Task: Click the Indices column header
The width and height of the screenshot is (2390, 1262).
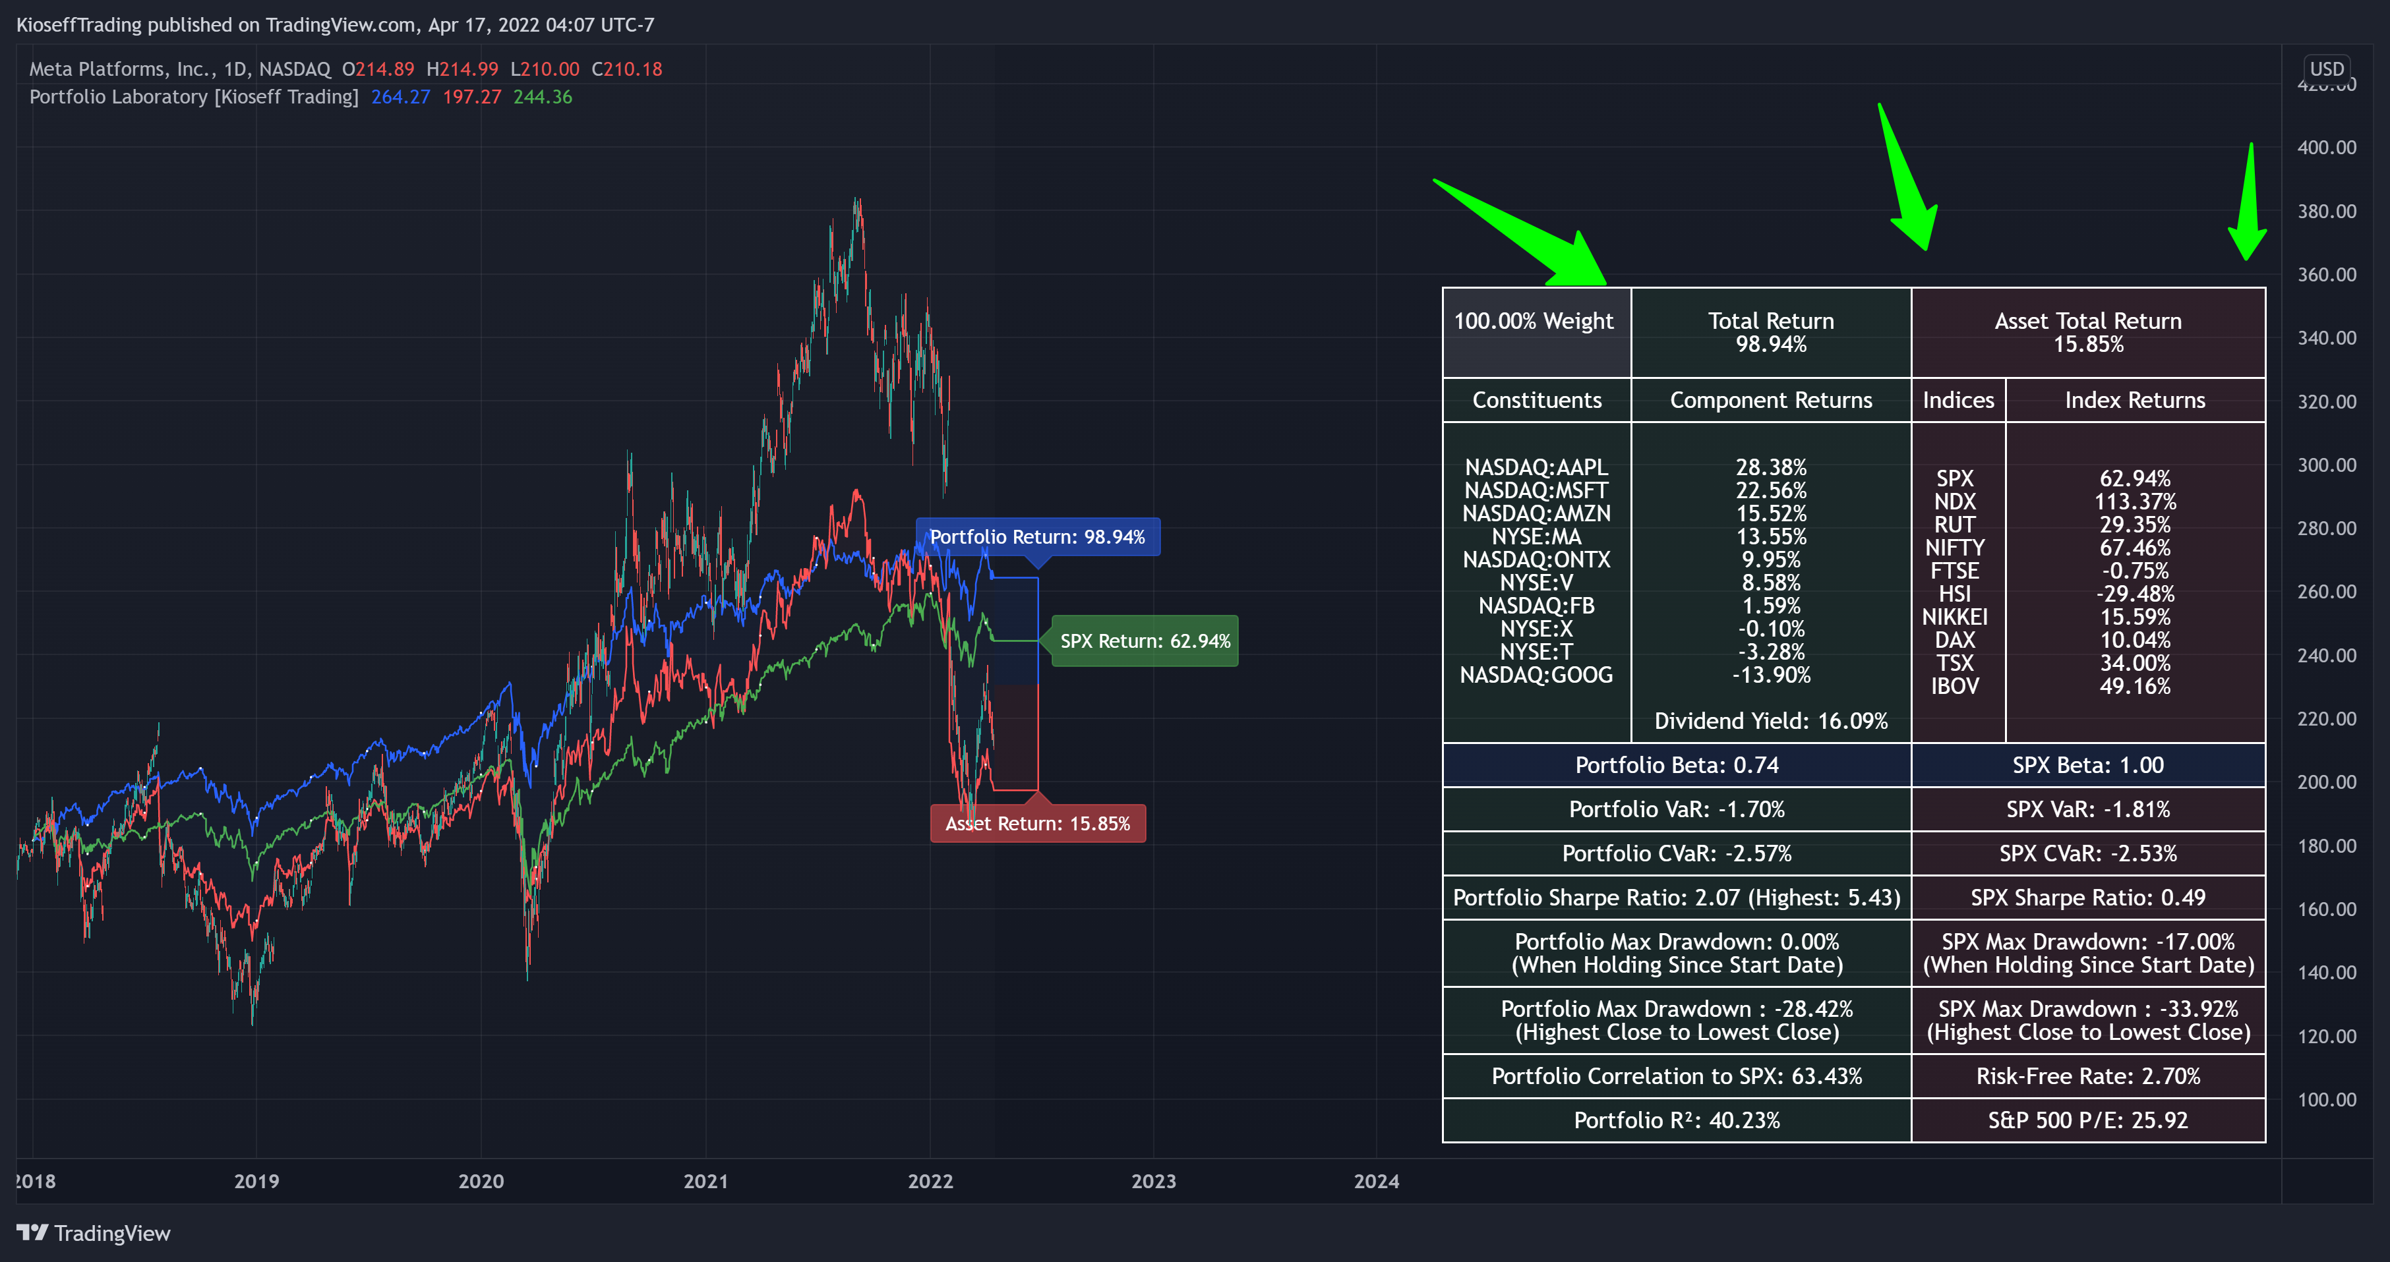Action: click(1959, 399)
